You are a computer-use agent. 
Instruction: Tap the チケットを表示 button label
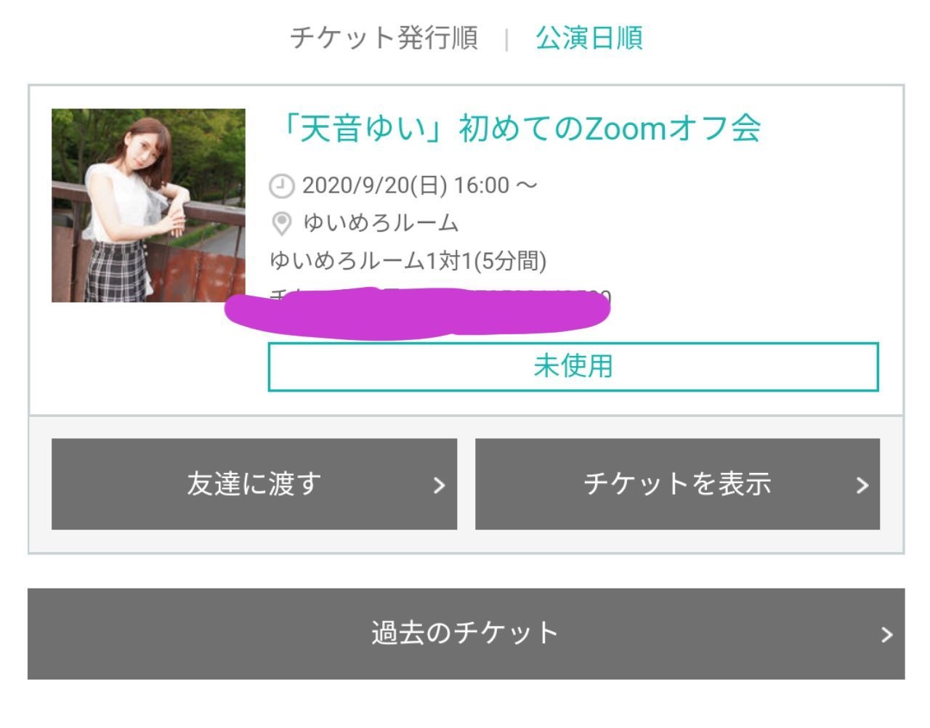click(677, 484)
